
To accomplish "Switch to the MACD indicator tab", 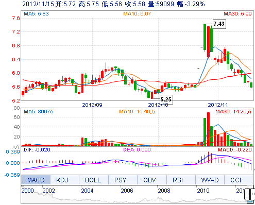I will point(36,180).
